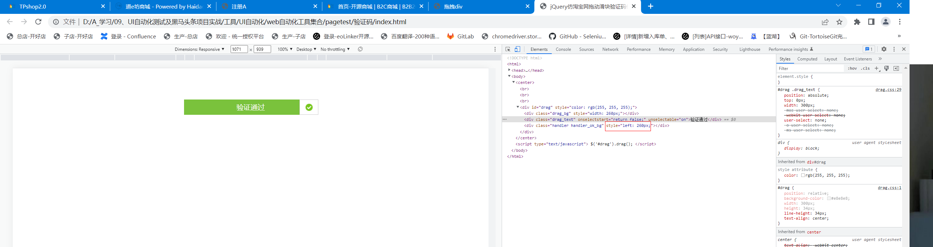This screenshot has width=933, height=247.
Task: Switch to the Layout tab in sidebar
Action: [831, 59]
